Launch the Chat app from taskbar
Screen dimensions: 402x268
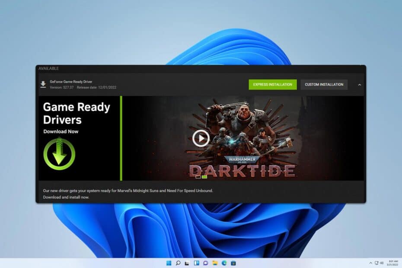pos(206,263)
